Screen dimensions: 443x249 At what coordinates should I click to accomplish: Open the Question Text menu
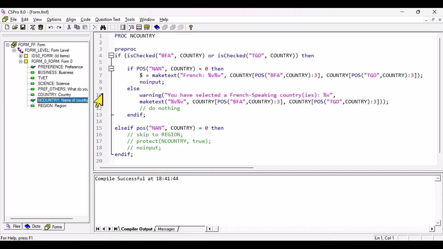(108, 19)
